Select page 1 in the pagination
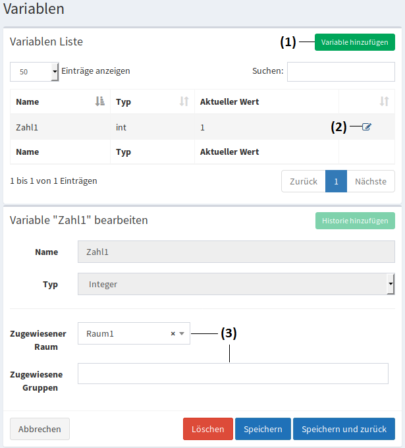This screenshot has height=448, width=405. [336, 181]
